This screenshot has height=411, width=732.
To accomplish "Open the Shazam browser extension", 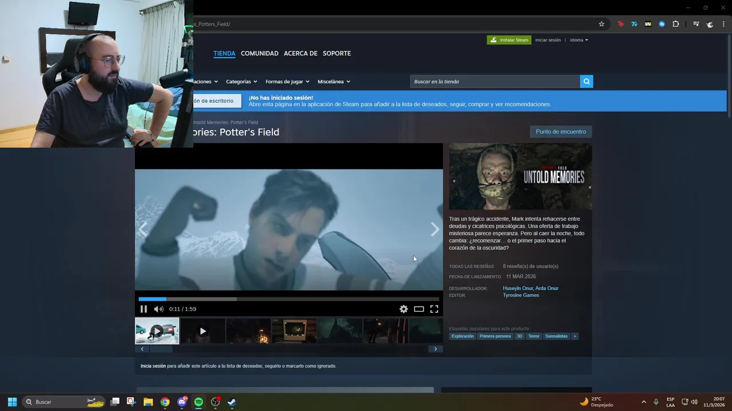I will [x=662, y=24].
